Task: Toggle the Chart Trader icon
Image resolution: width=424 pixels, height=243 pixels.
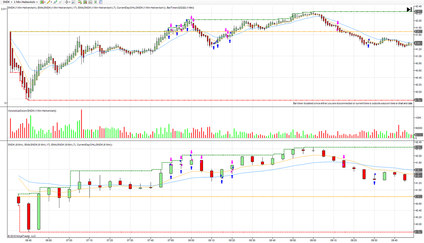Action: pyautogui.click(x=80, y=2)
